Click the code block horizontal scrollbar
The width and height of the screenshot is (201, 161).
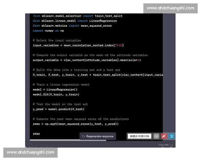(68, 140)
